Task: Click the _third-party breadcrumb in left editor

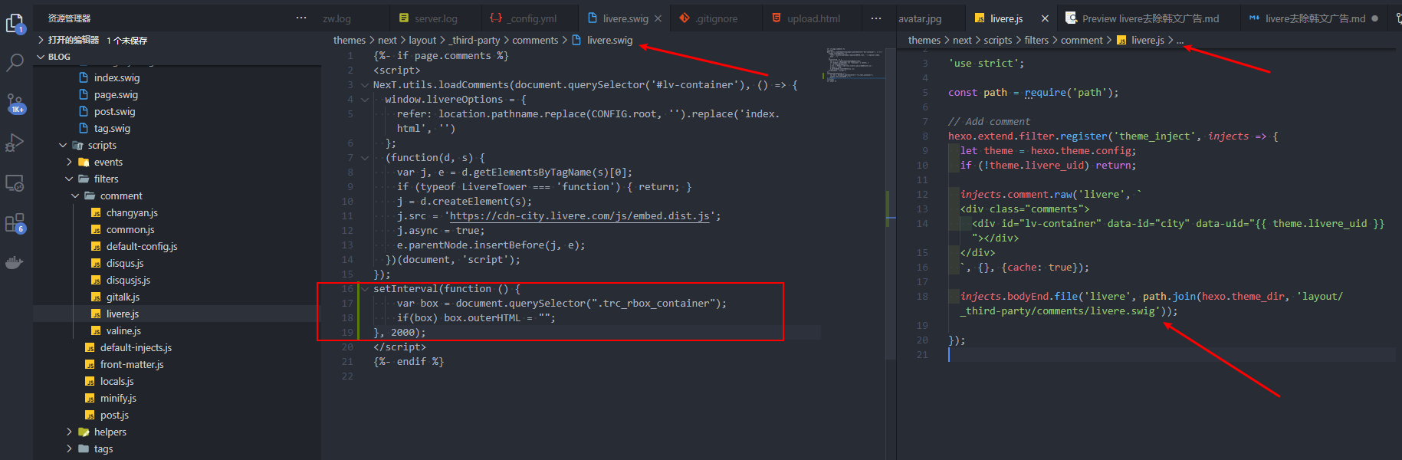Action: pyautogui.click(x=475, y=41)
